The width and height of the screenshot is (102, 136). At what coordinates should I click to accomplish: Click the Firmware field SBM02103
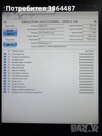tap(51, 26)
